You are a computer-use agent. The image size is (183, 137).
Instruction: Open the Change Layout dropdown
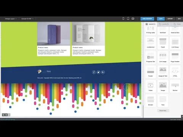coord(11,19)
